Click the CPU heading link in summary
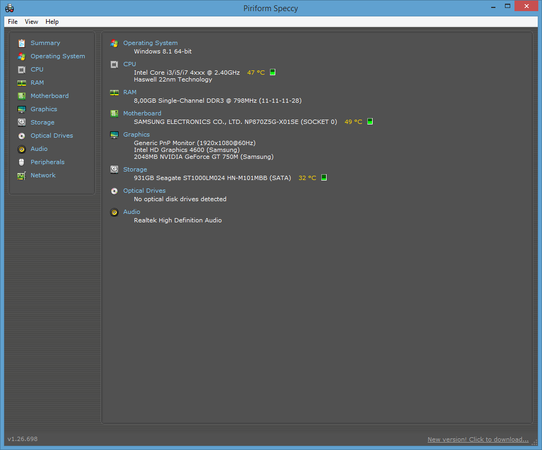The width and height of the screenshot is (542, 450). (130, 64)
